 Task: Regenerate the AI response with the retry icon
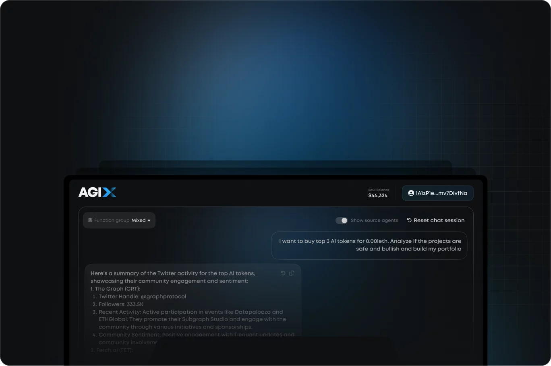[x=283, y=273]
